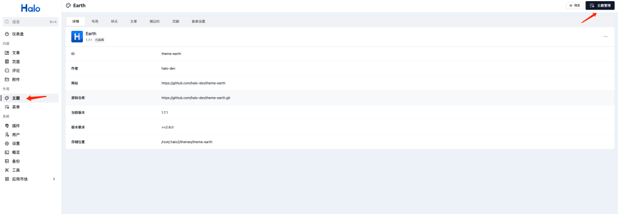This screenshot has width=618, height=214.
Task: Open 应用市场 app market icon
Action: click(x=7, y=179)
